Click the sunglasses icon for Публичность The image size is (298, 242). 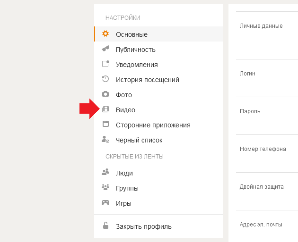click(x=105, y=49)
